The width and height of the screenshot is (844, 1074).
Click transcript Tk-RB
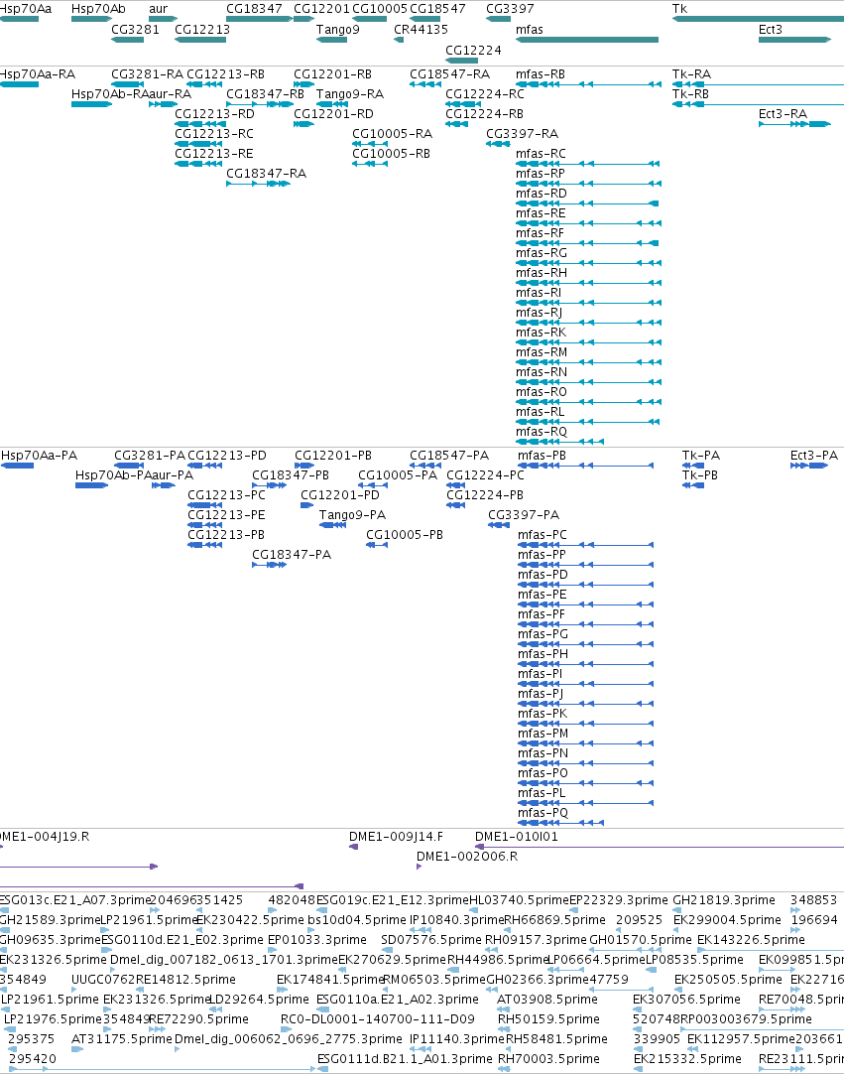coord(758,104)
